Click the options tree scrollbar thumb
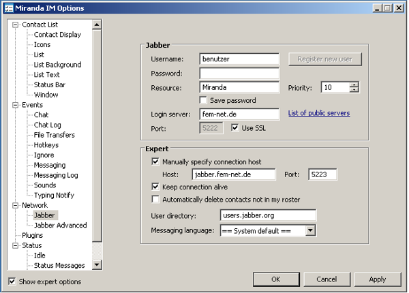409x293 pixels. [x=97, y=136]
